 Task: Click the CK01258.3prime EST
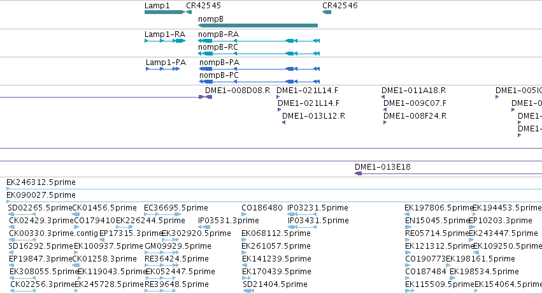click(x=76, y=265)
